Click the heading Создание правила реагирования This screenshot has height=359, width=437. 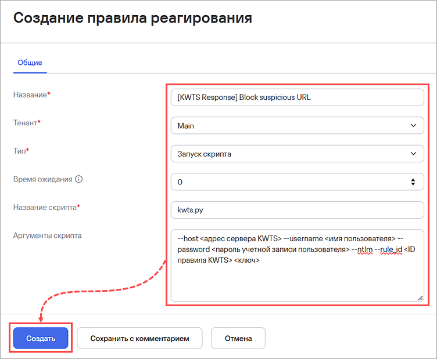(x=132, y=18)
